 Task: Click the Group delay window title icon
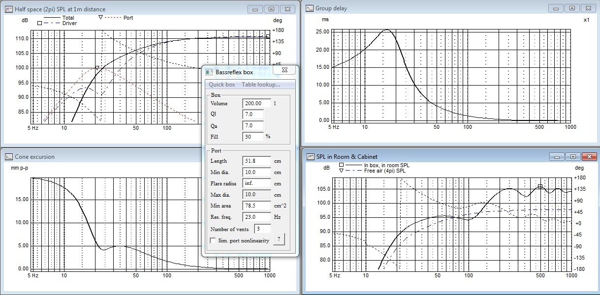click(309, 8)
